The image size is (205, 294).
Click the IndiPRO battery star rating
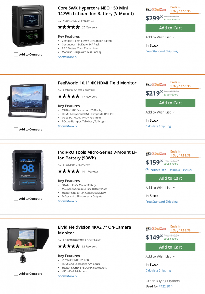tap(69, 171)
